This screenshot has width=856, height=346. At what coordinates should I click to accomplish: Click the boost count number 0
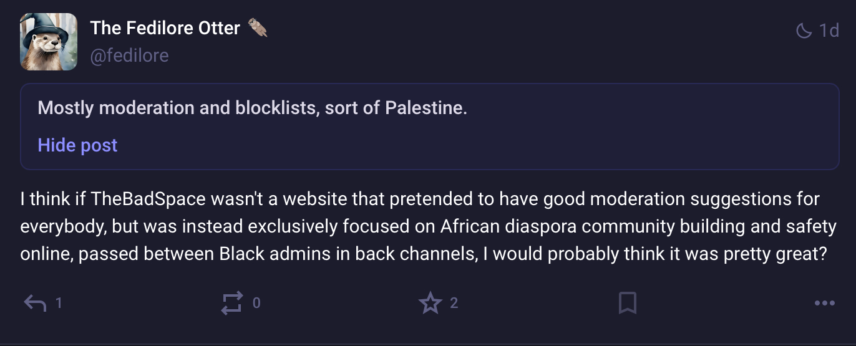[256, 304]
